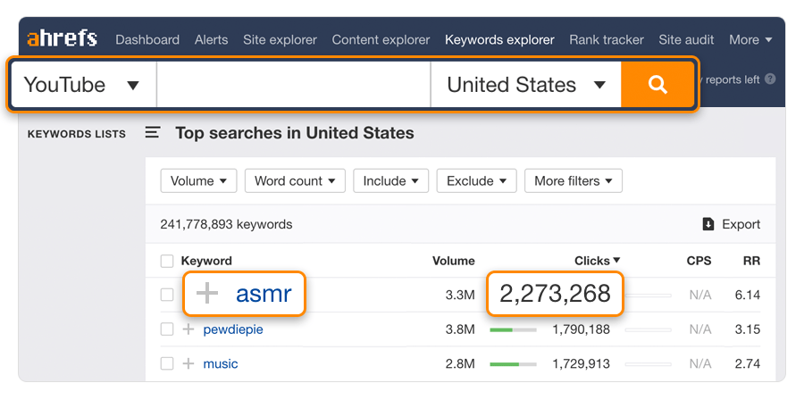Click the music green clicks bar
This screenshot has width=804, height=400.
pyautogui.click(x=513, y=364)
